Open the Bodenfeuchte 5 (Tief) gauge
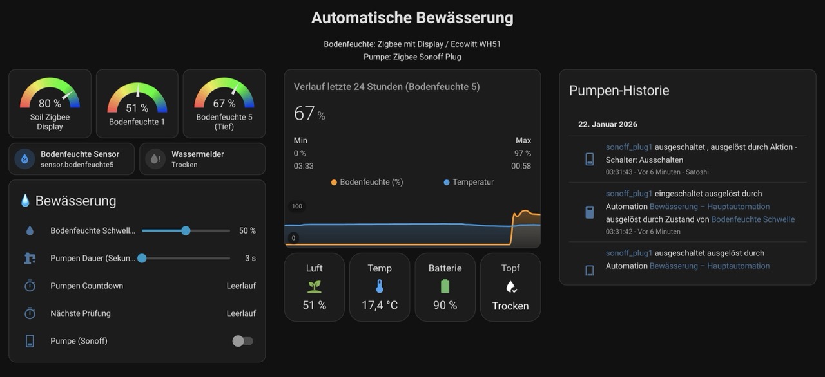The height and width of the screenshot is (377, 825). click(x=224, y=104)
